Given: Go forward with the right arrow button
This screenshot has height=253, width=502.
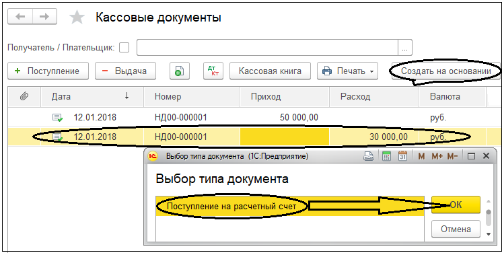Looking at the screenshot, I should coord(44,16).
